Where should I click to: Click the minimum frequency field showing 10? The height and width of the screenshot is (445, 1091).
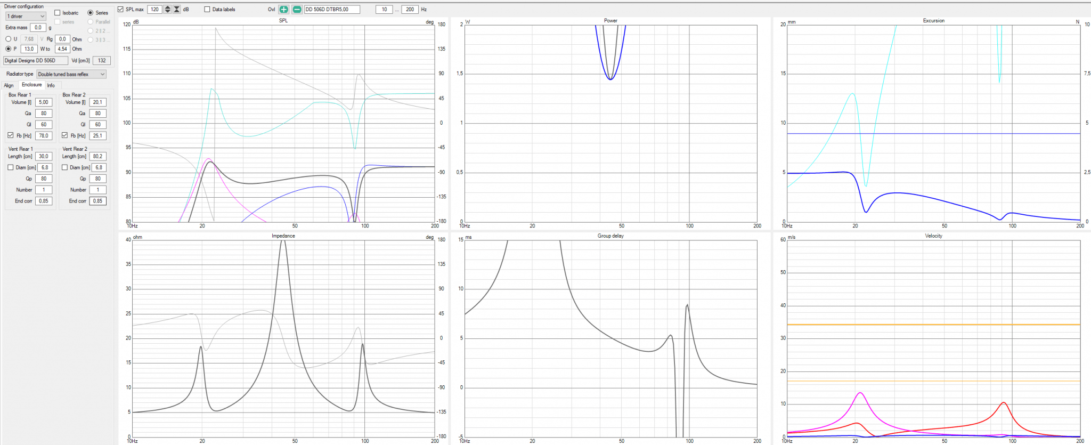(x=384, y=10)
